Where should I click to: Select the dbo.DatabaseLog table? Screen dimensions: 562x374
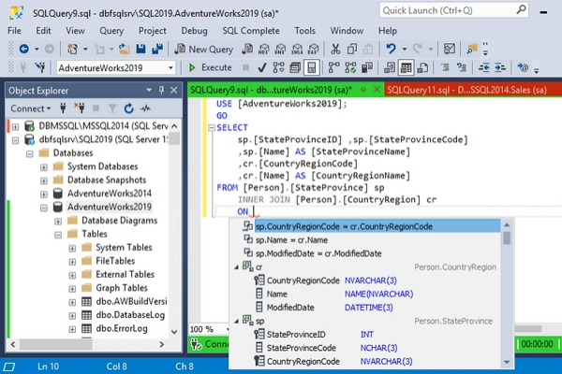click(x=128, y=315)
